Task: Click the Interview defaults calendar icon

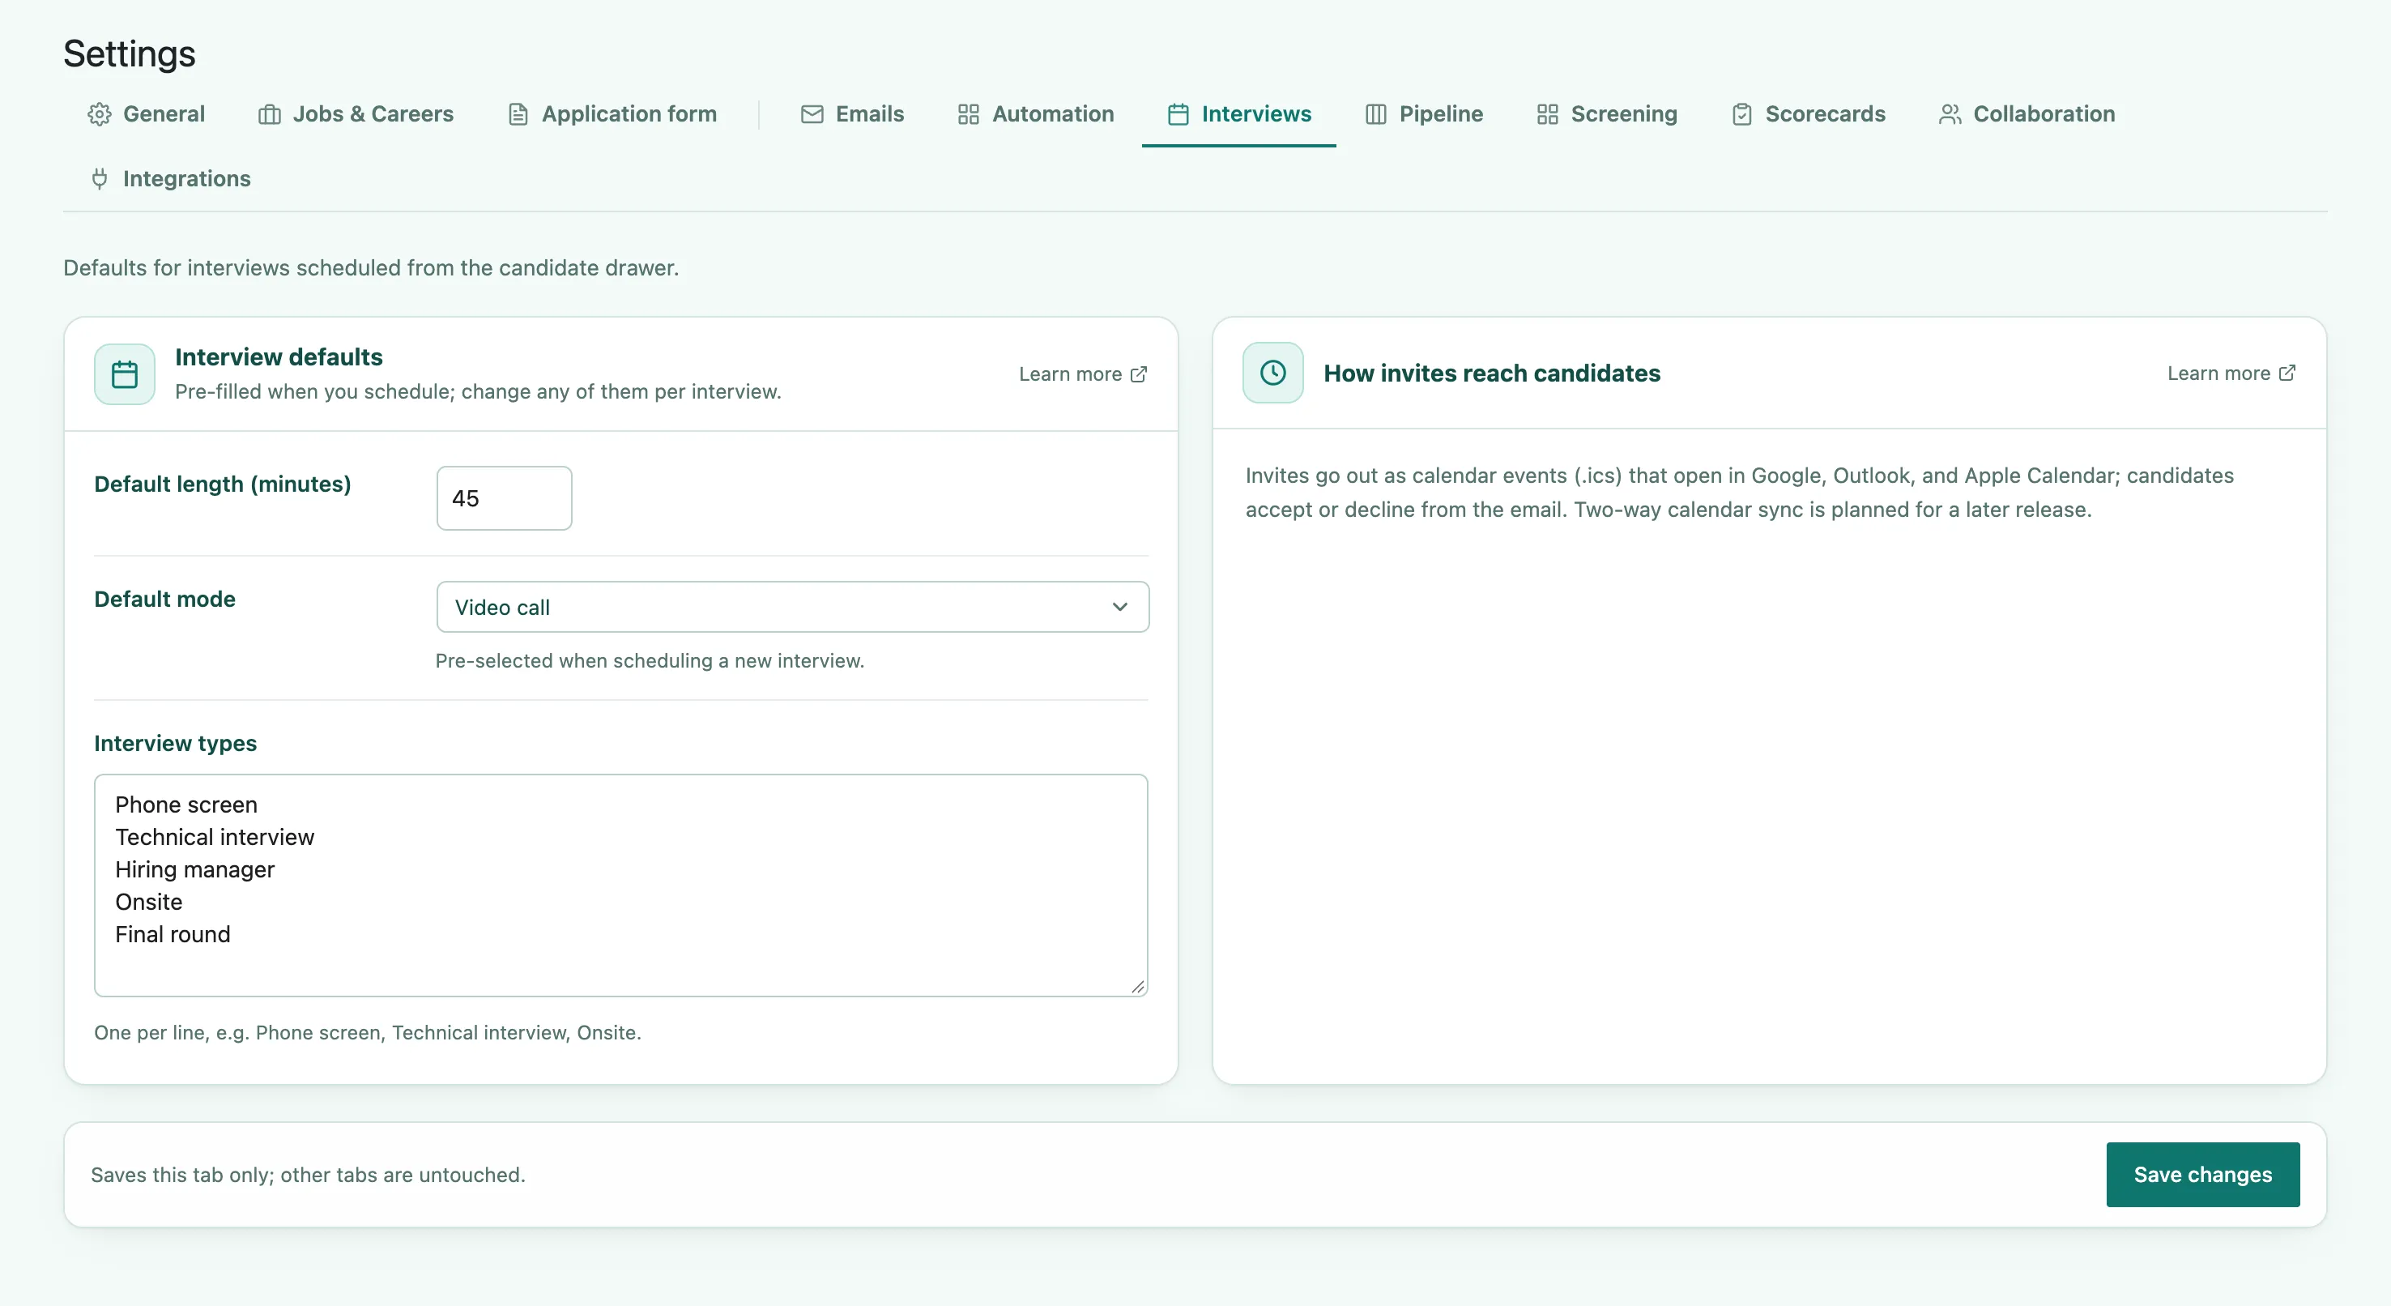Action: pyautogui.click(x=125, y=374)
